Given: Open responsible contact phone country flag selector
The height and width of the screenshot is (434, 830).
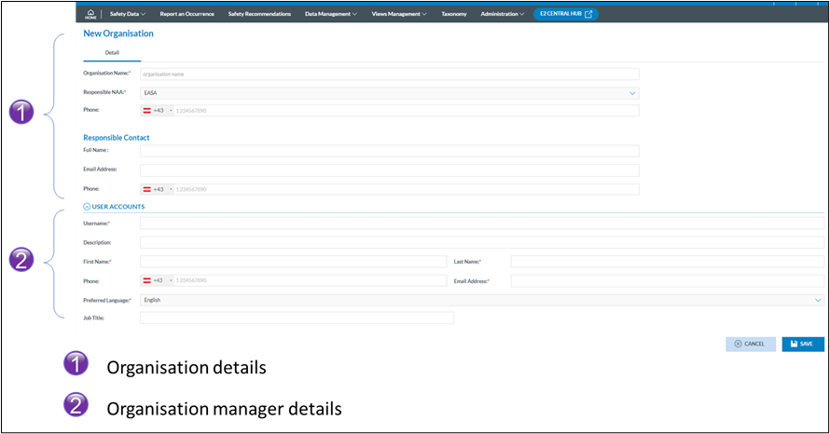Looking at the screenshot, I should [157, 189].
